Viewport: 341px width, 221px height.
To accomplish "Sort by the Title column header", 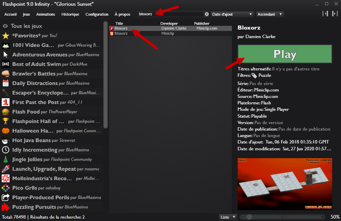I will tap(119, 23).
